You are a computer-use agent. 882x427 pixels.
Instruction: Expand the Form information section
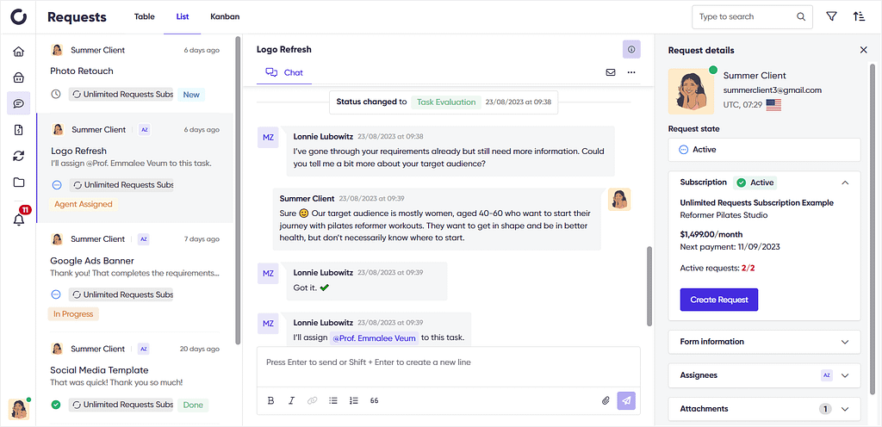click(x=765, y=342)
